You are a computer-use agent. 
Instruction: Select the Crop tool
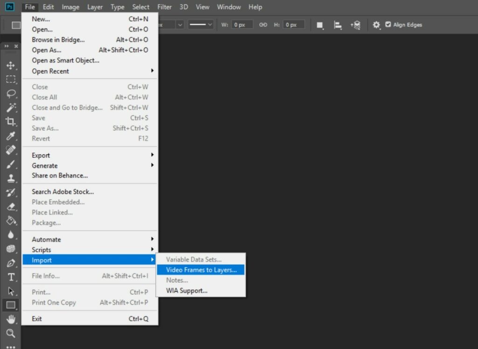[11, 121]
